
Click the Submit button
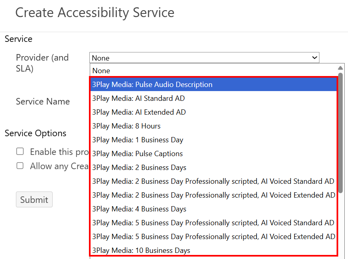(x=34, y=199)
